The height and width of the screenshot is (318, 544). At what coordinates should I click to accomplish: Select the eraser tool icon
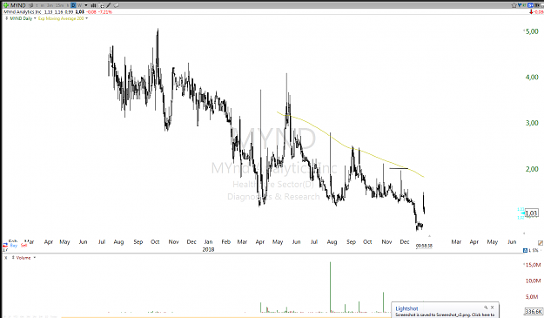[117, 5]
